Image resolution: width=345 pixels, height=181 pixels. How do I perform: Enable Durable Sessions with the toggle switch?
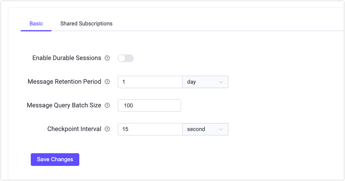(125, 58)
